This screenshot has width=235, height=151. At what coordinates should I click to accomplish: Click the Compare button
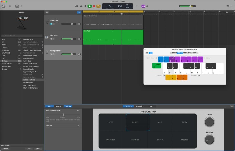click(x=68, y=106)
